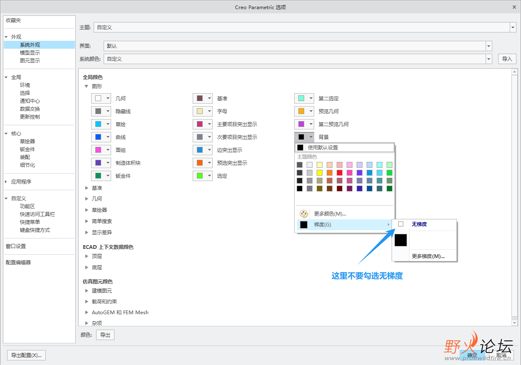Screen dimensions: 521x365
Task: Open 更多梯度(M)... option
Action: [428, 256]
